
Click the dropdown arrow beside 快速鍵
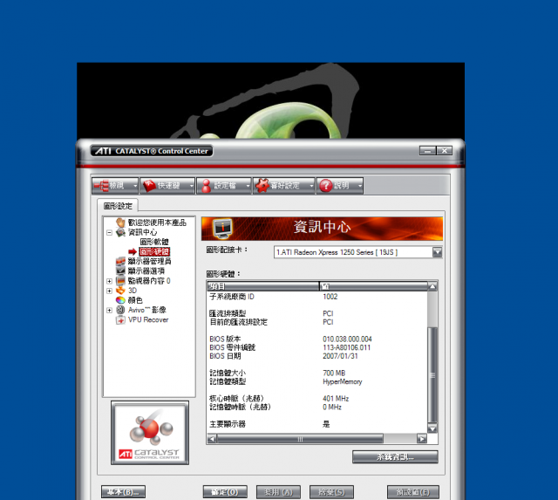click(x=192, y=186)
